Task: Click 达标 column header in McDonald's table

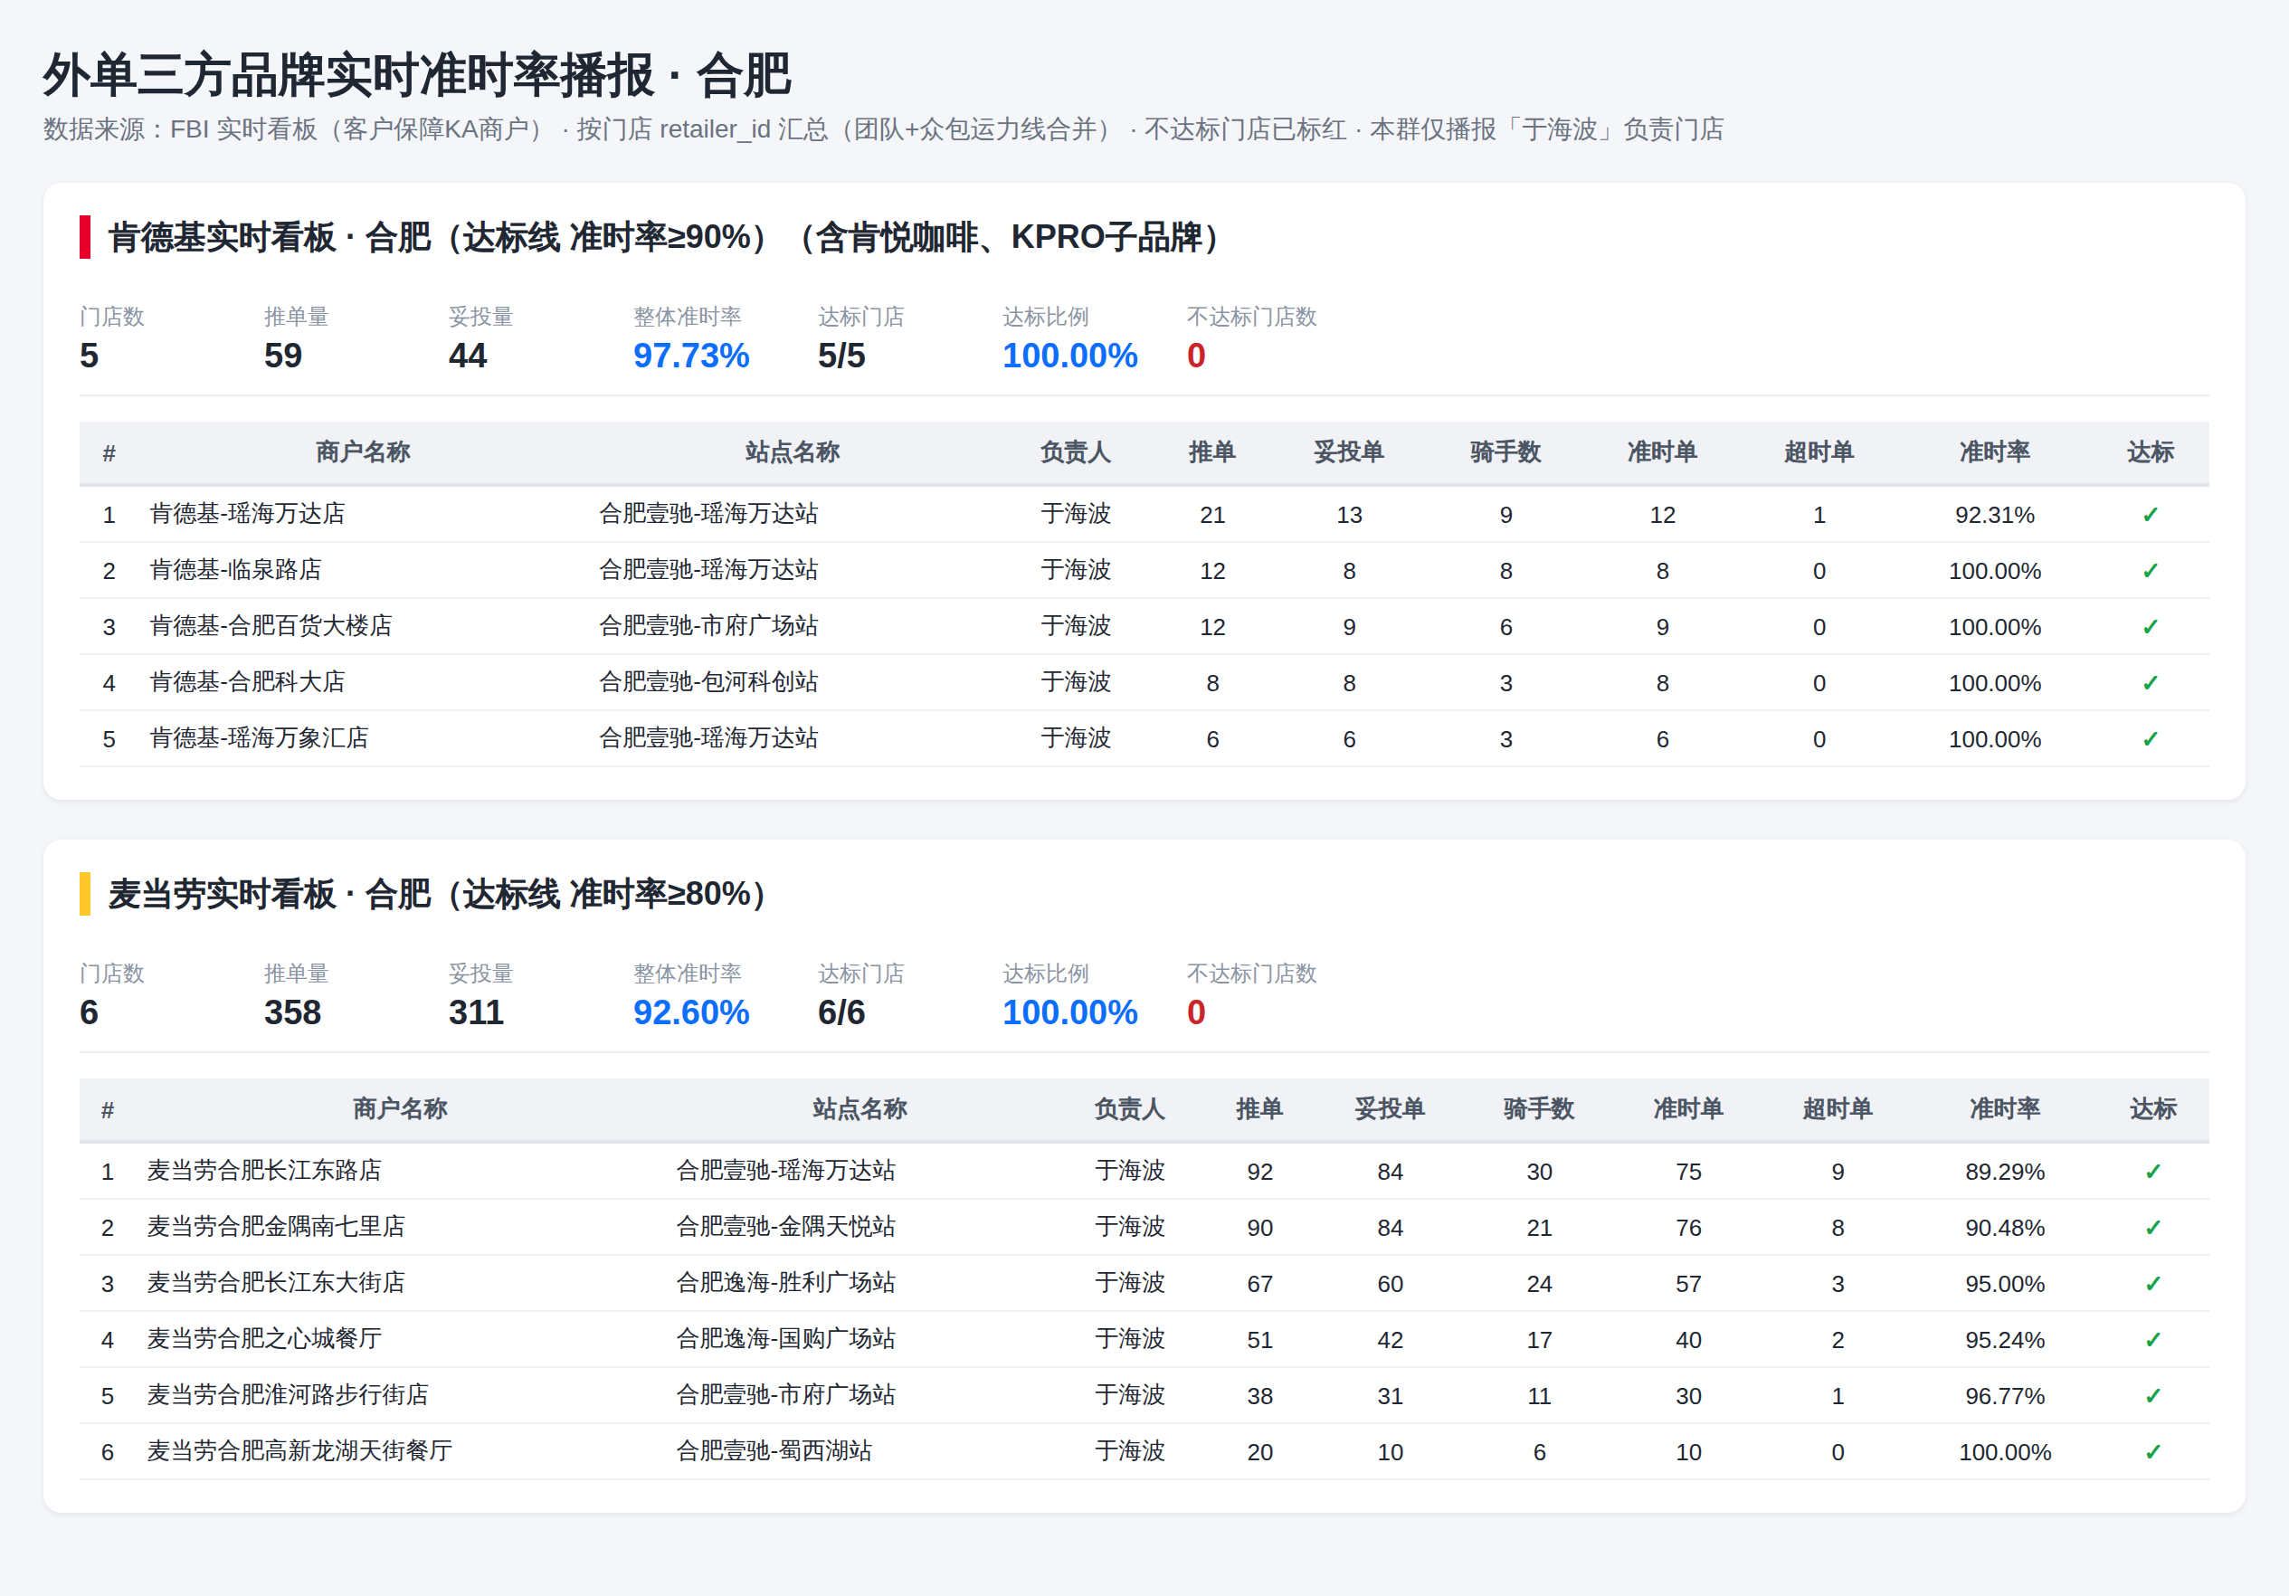Action: 2153,1109
